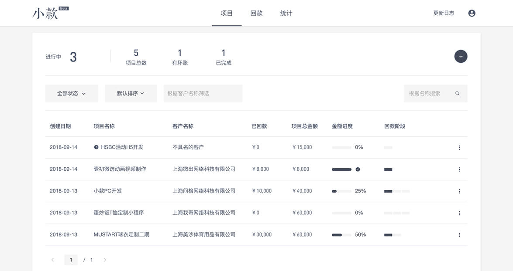This screenshot has width=513, height=271.
Task: Go to next page arrow
Action: (x=105, y=260)
